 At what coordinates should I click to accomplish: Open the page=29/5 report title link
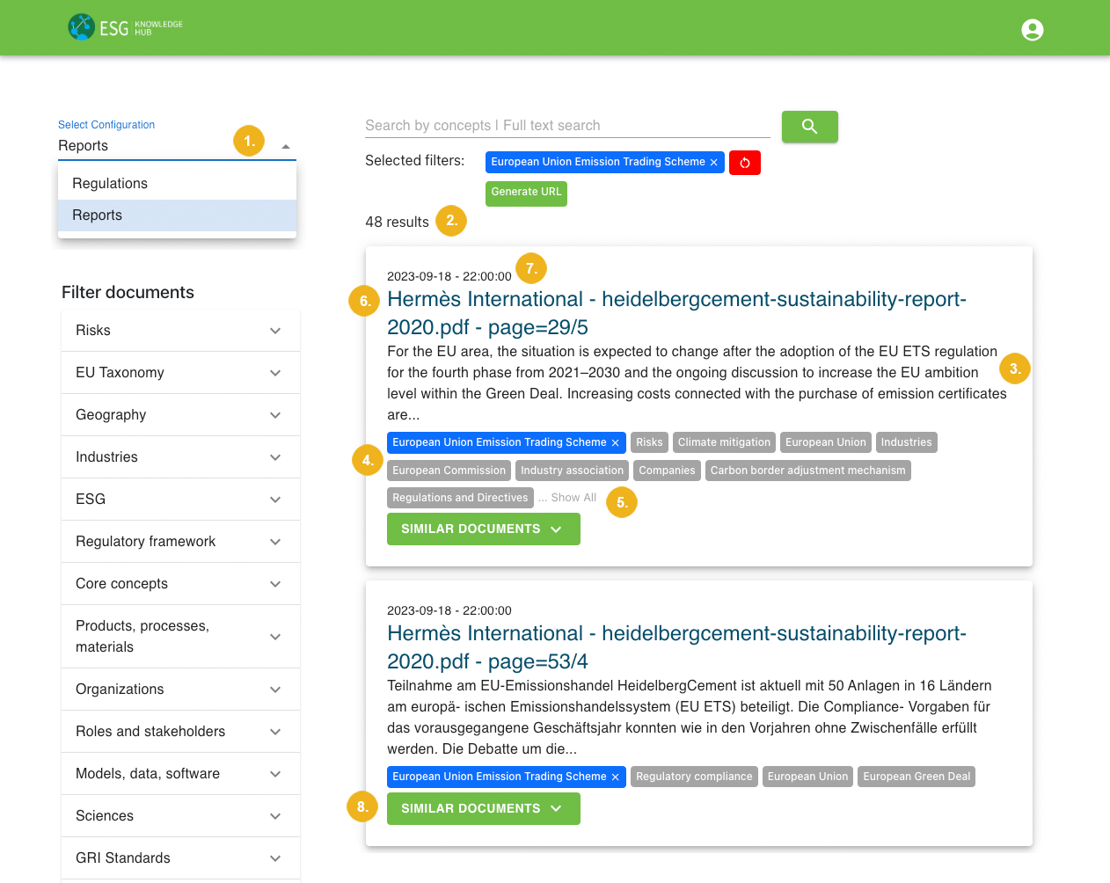(x=675, y=313)
